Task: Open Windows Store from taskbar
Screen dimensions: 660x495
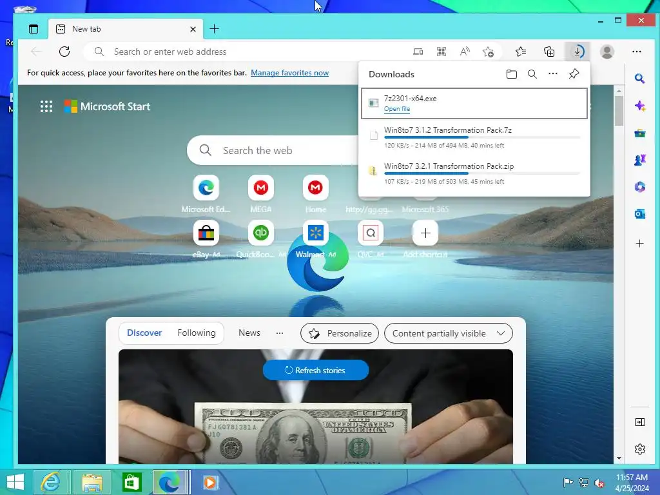Action: [131, 482]
